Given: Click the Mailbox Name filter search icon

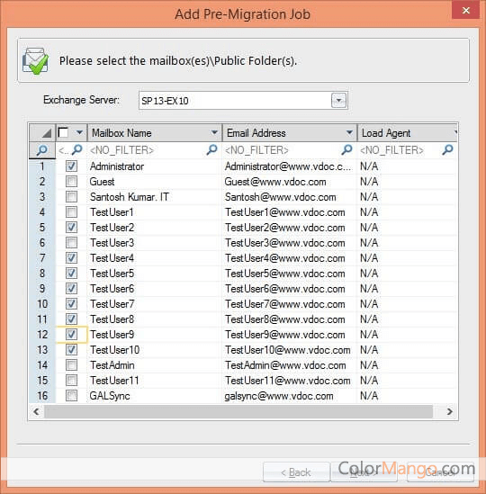Looking at the screenshot, I should click(211, 150).
